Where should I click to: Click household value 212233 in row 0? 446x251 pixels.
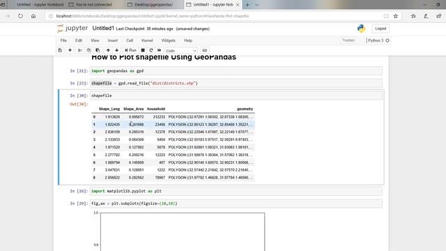159,117
